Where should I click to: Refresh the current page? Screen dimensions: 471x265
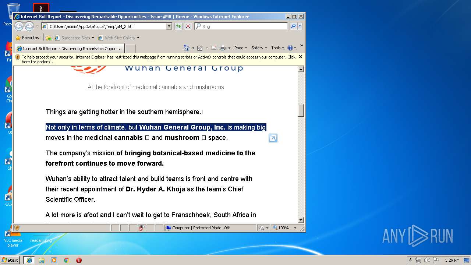pyautogui.click(x=178, y=26)
